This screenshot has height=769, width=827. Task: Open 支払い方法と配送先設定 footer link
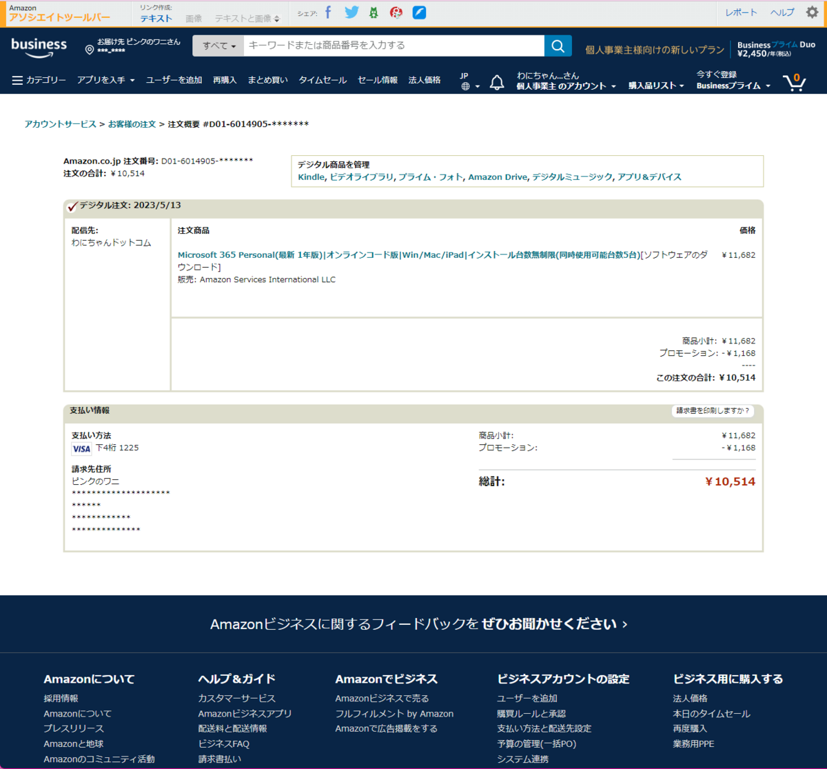click(x=544, y=729)
